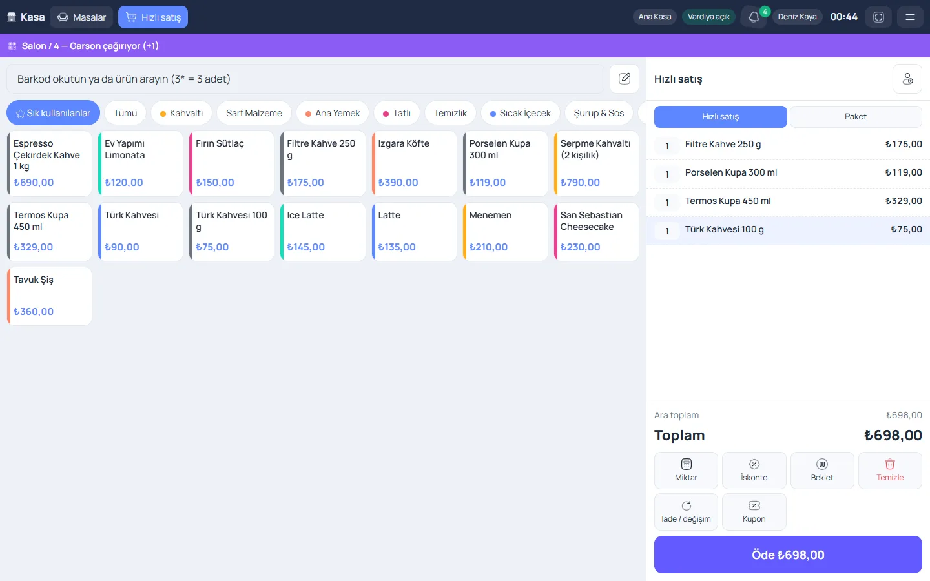
Task: Add Tavuk Şiş to cart
Action: (x=49, y=296)
